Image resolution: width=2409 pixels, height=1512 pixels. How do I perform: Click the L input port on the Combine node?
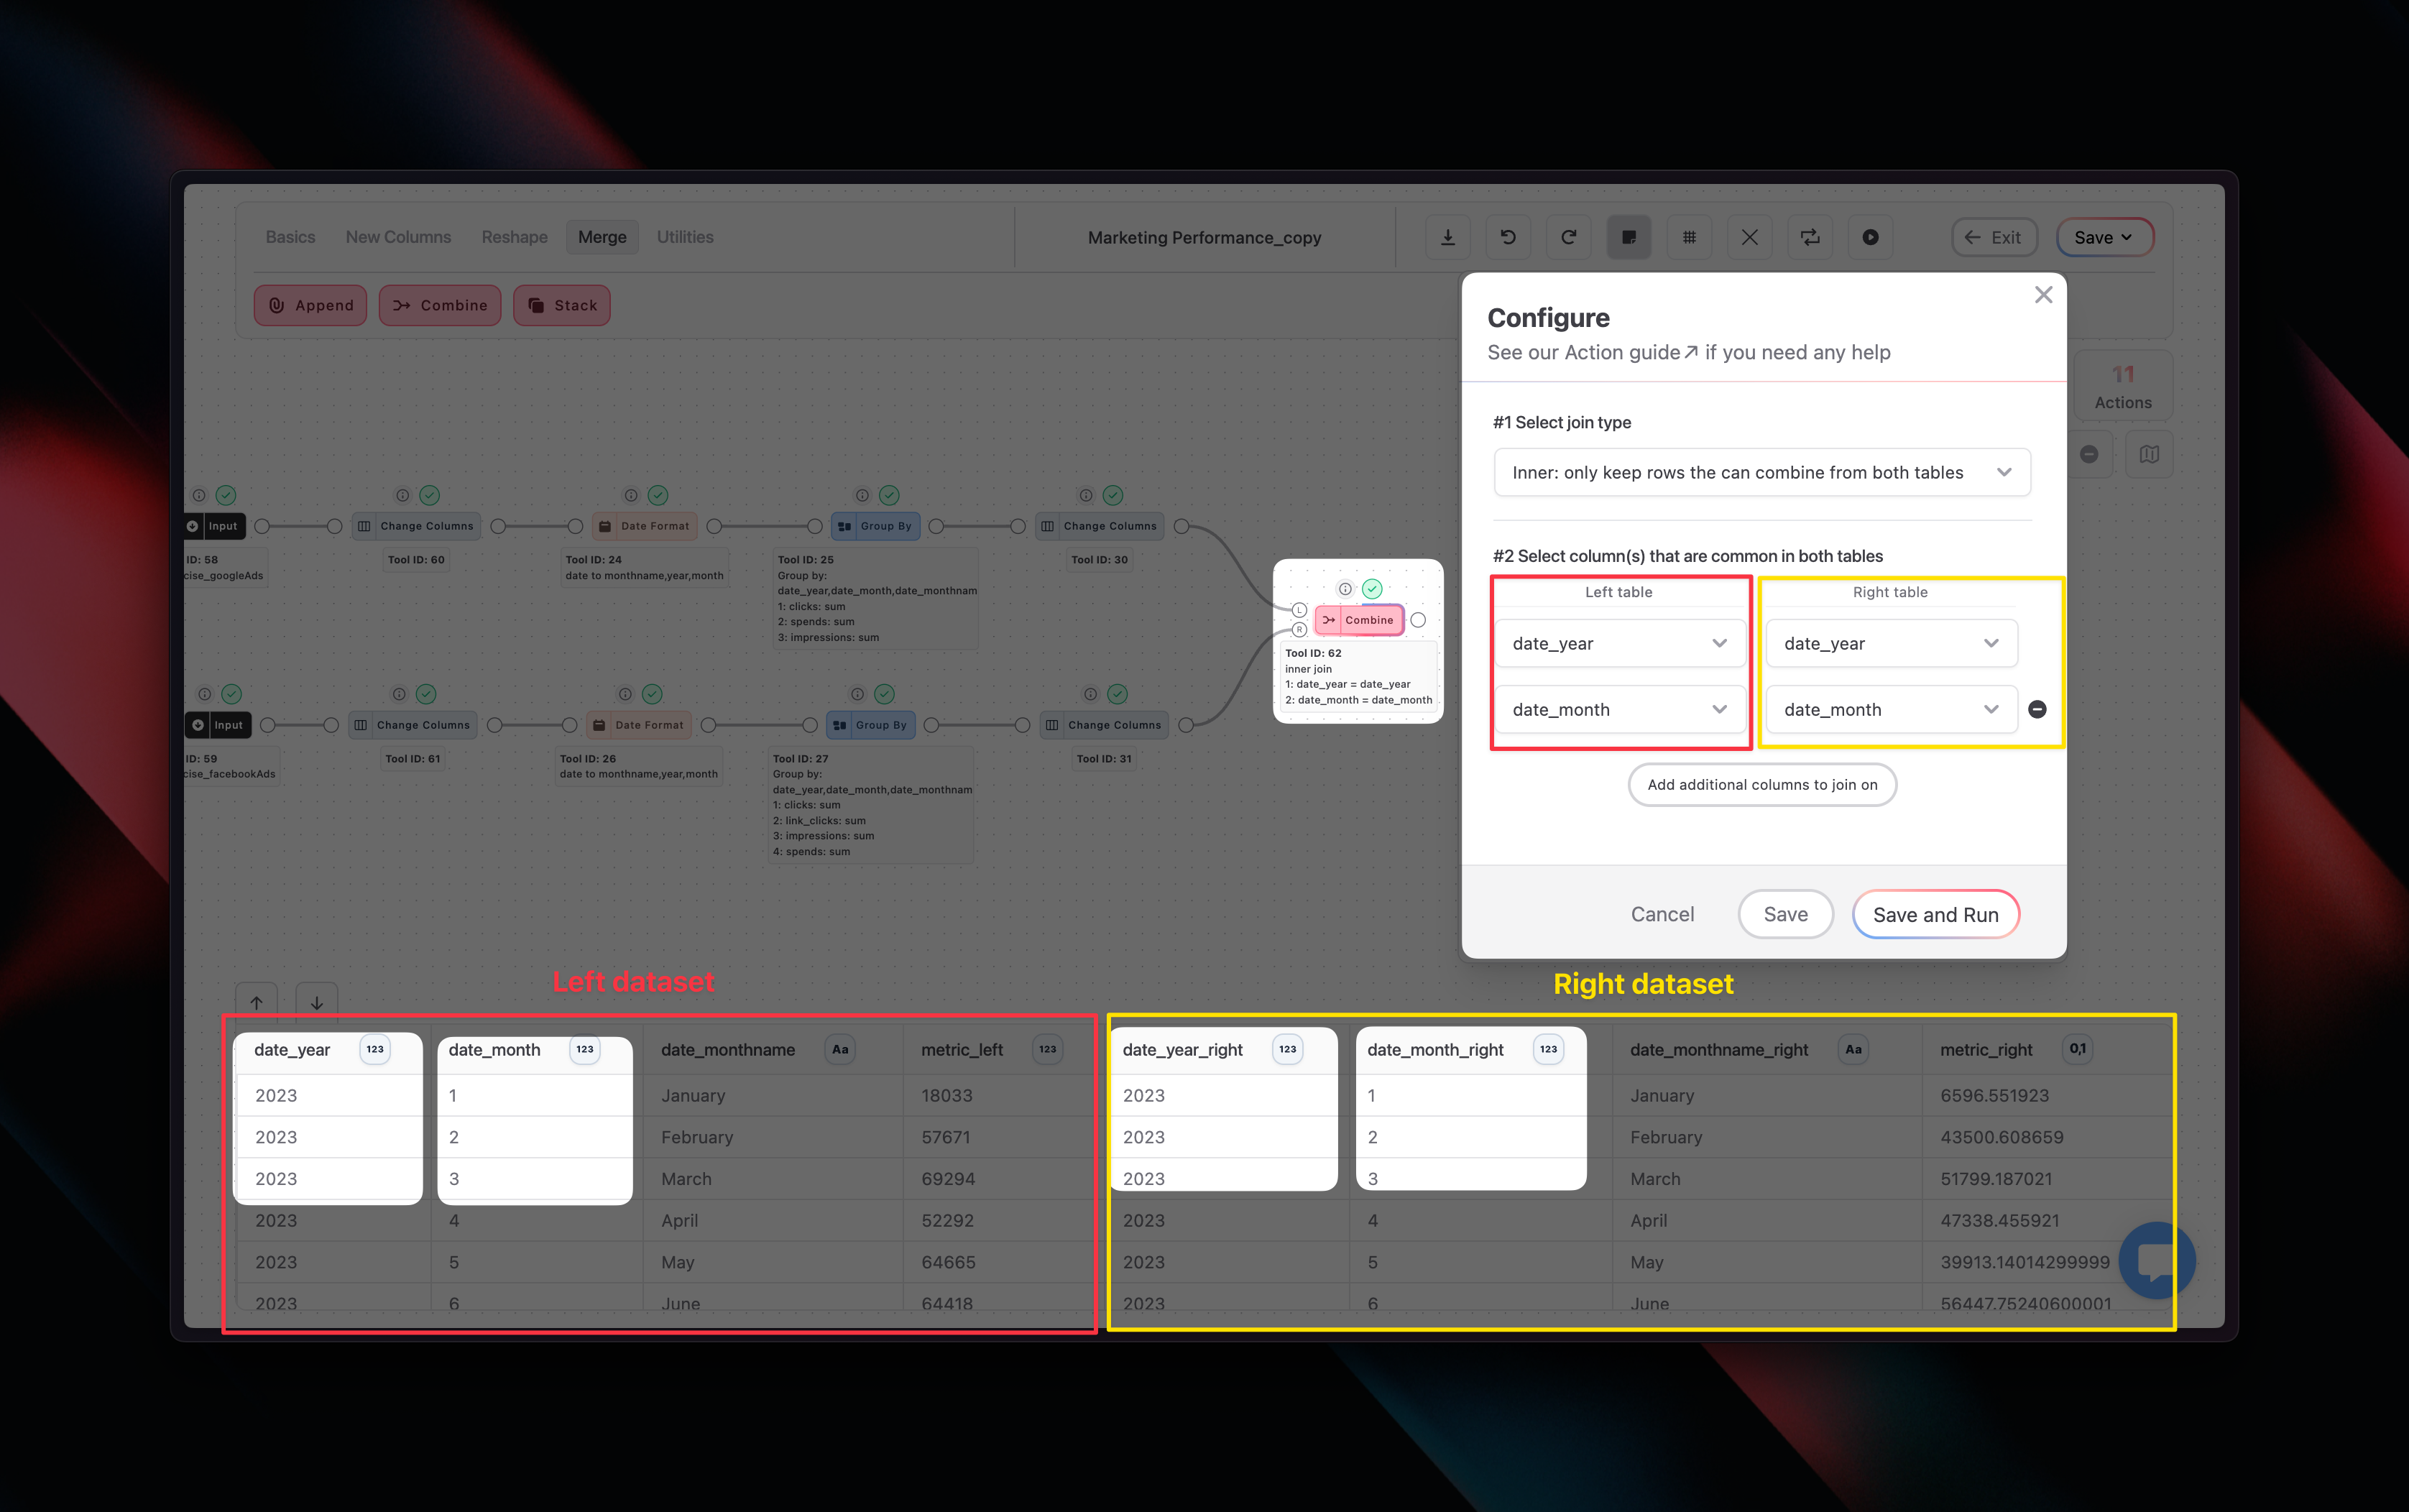1299,610
